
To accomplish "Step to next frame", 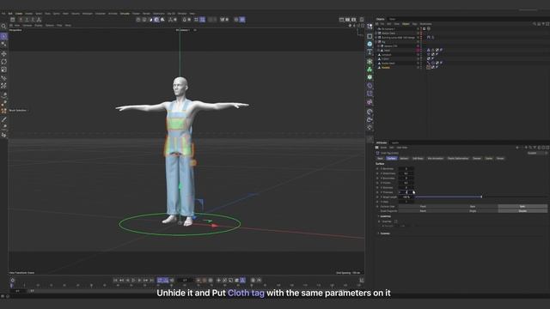I will pos(139,281).
